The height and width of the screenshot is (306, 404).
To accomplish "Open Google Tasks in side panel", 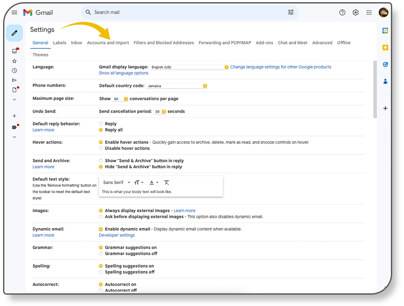I will [385, 65].
